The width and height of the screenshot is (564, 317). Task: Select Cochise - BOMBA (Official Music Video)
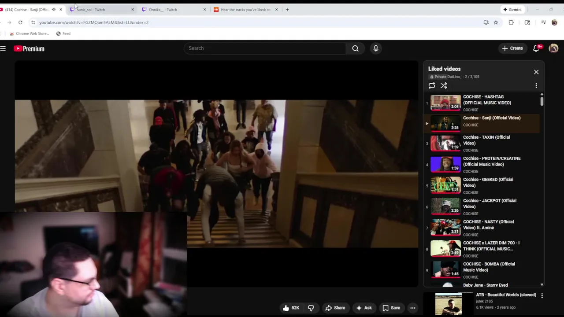[x=482, y=270]
